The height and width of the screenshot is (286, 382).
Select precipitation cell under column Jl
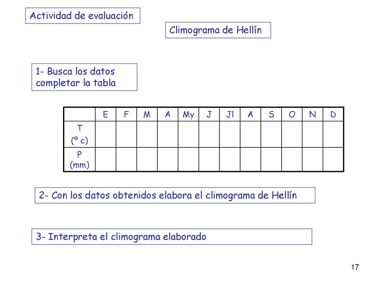coord(230,159)
